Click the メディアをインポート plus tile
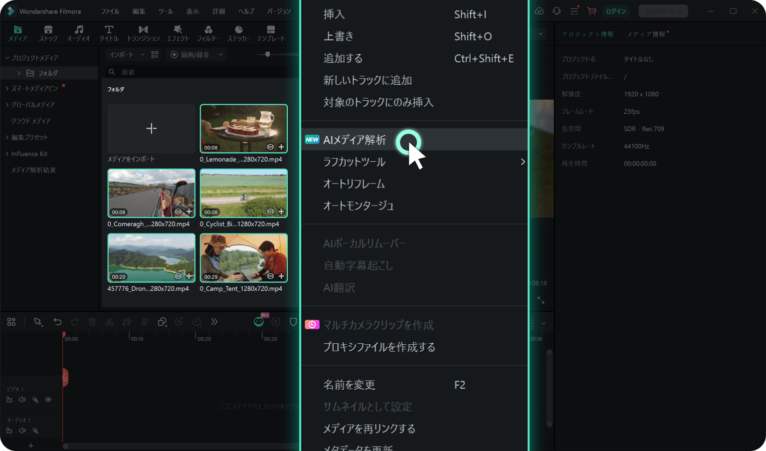Screen dimensions: 766x451 152,129
